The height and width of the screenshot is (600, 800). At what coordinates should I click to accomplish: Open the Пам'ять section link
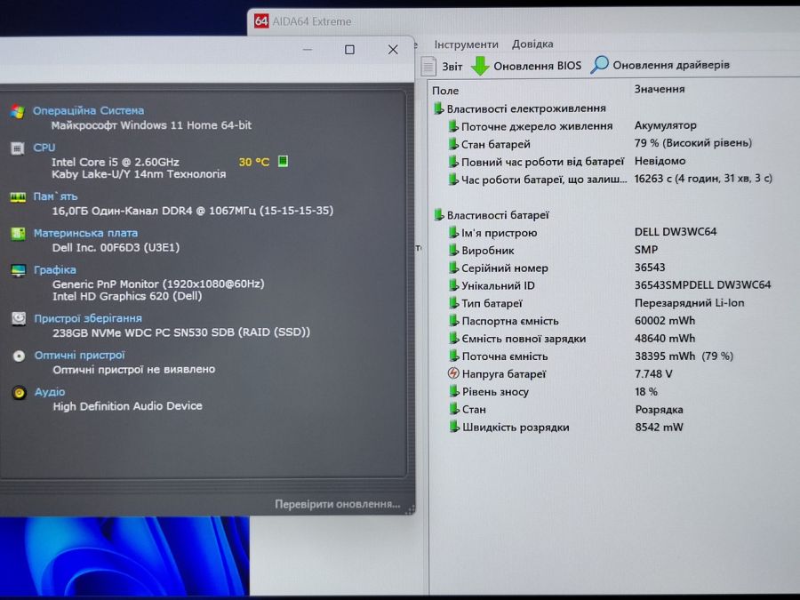coord(55,196)
